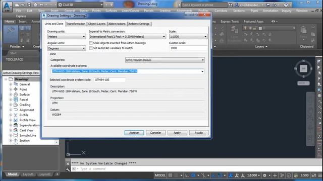Image resolution: width=323 pixels, height=181 pixels.
Task: Select the Sample Line tree item
Action: click(28, 135)
